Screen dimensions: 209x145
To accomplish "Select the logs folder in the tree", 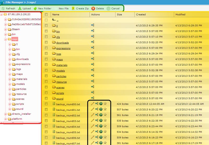I will [19, 69].
